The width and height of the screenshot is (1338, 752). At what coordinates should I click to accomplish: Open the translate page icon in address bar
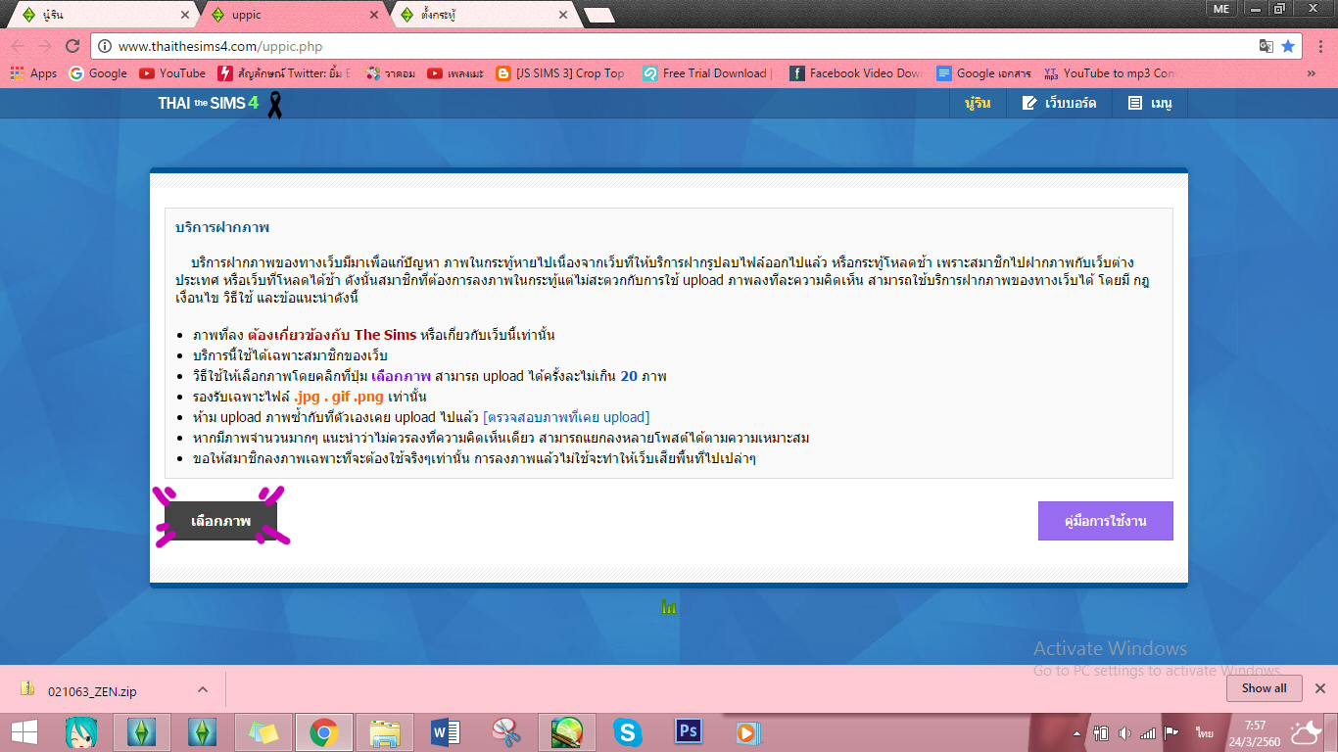pyautogui.click(x=1266, y=46)
